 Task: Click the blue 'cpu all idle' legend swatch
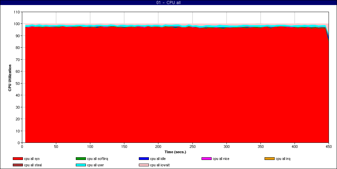(x=144, y=159)
